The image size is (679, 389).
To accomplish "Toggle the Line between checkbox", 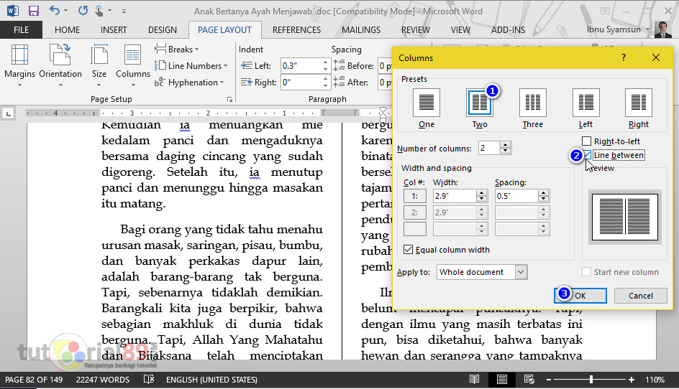I will pyautogui.click(x=586, y=155).
